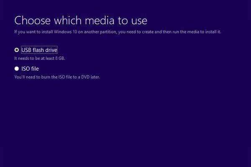Select the ISO file radio button
251x167 pixels.
point(17,69)
